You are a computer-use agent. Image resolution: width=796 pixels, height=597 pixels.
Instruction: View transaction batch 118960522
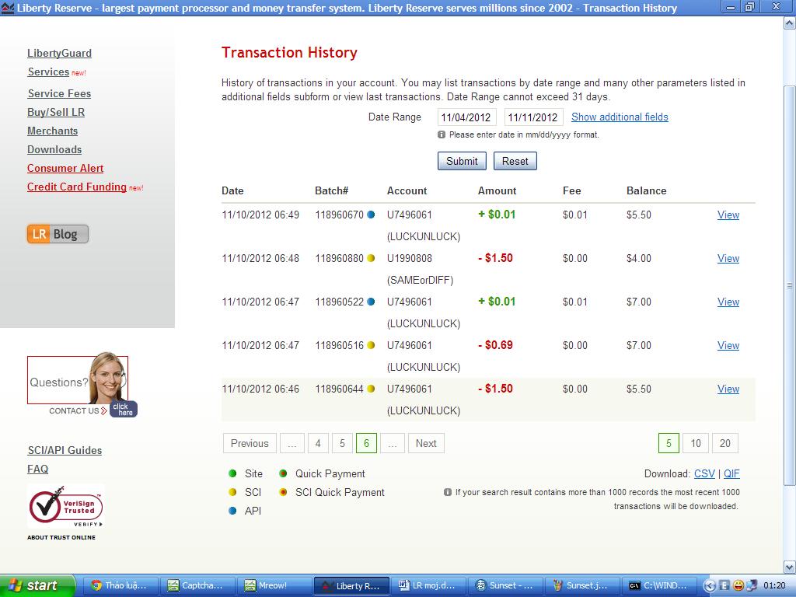(728, 302)
